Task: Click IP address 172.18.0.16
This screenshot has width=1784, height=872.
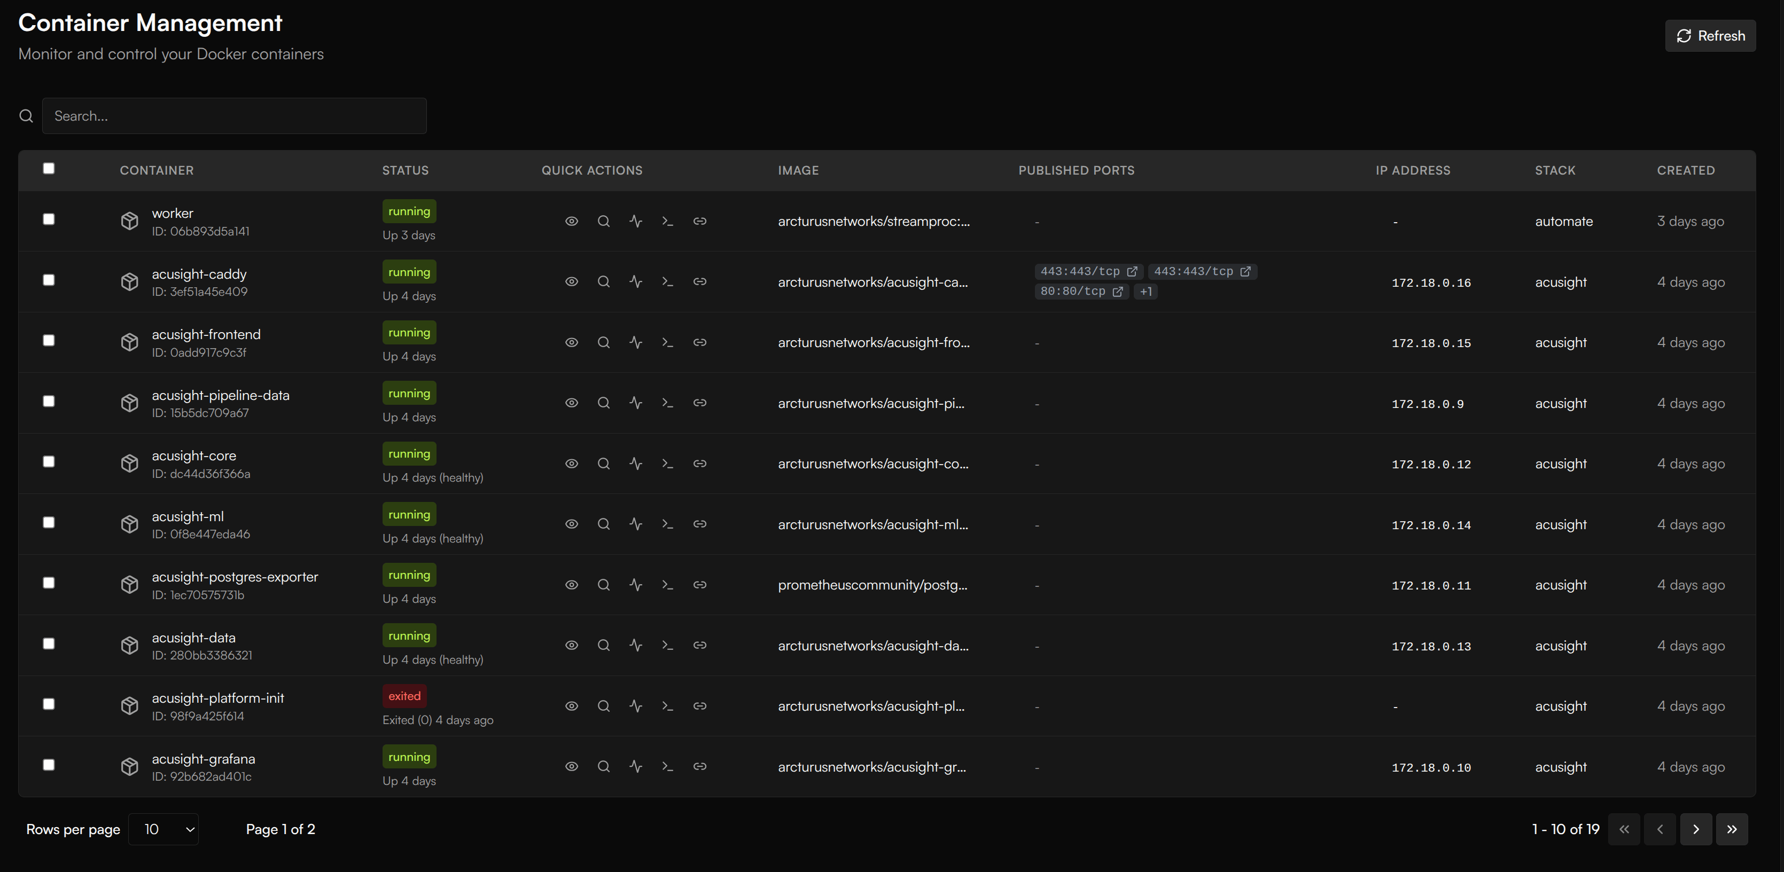Action: pos(1431,282)
